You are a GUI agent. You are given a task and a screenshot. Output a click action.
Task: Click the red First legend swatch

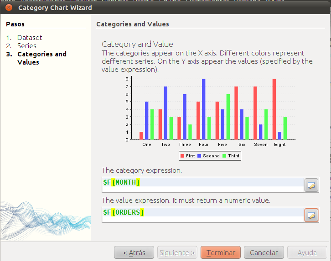click(182, 156)
